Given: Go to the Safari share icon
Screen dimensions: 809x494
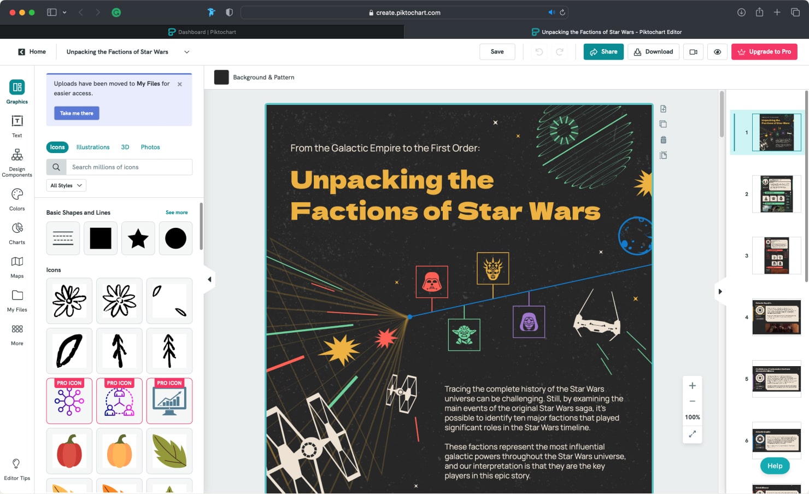Looking at the screenshot, I should pos(759,12).
